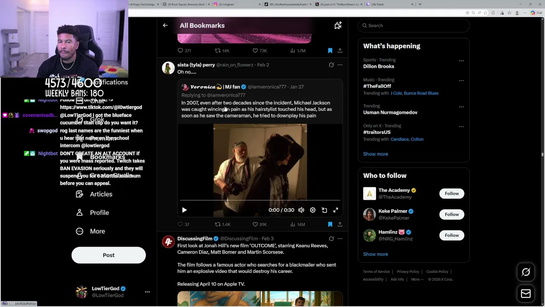Open the bookmark folders add icon
Image resolution: width=545 pixels, height=307 pixels.
pyautogui.click(x=338, y=26)
